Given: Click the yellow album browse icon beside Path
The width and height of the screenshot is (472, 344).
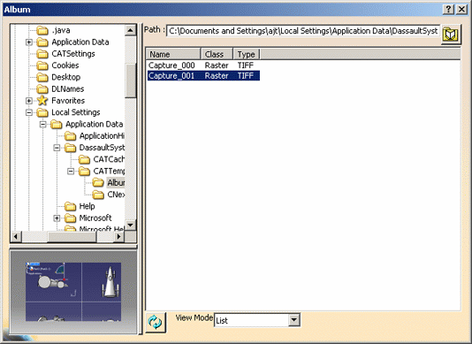Looking at the screenshot, I should 451,34.
